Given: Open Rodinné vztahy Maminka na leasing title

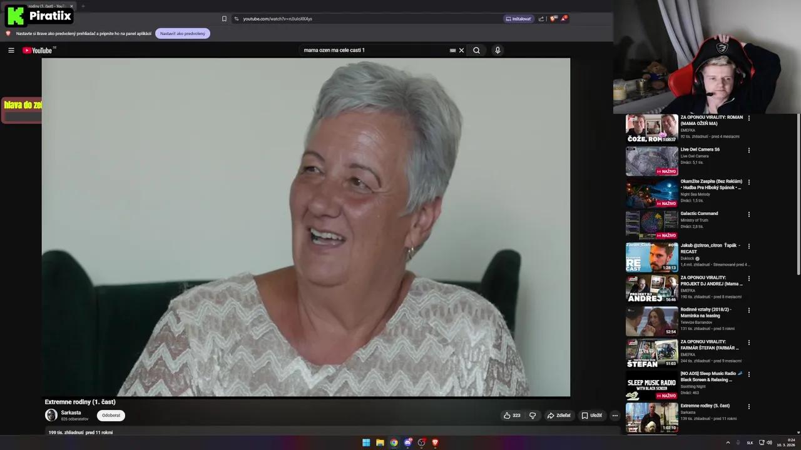Looking at the screenshot, I should 706,312.
